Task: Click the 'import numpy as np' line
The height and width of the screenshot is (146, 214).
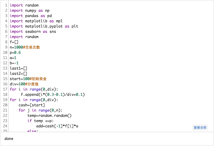Action: click(x=29, y=11)
